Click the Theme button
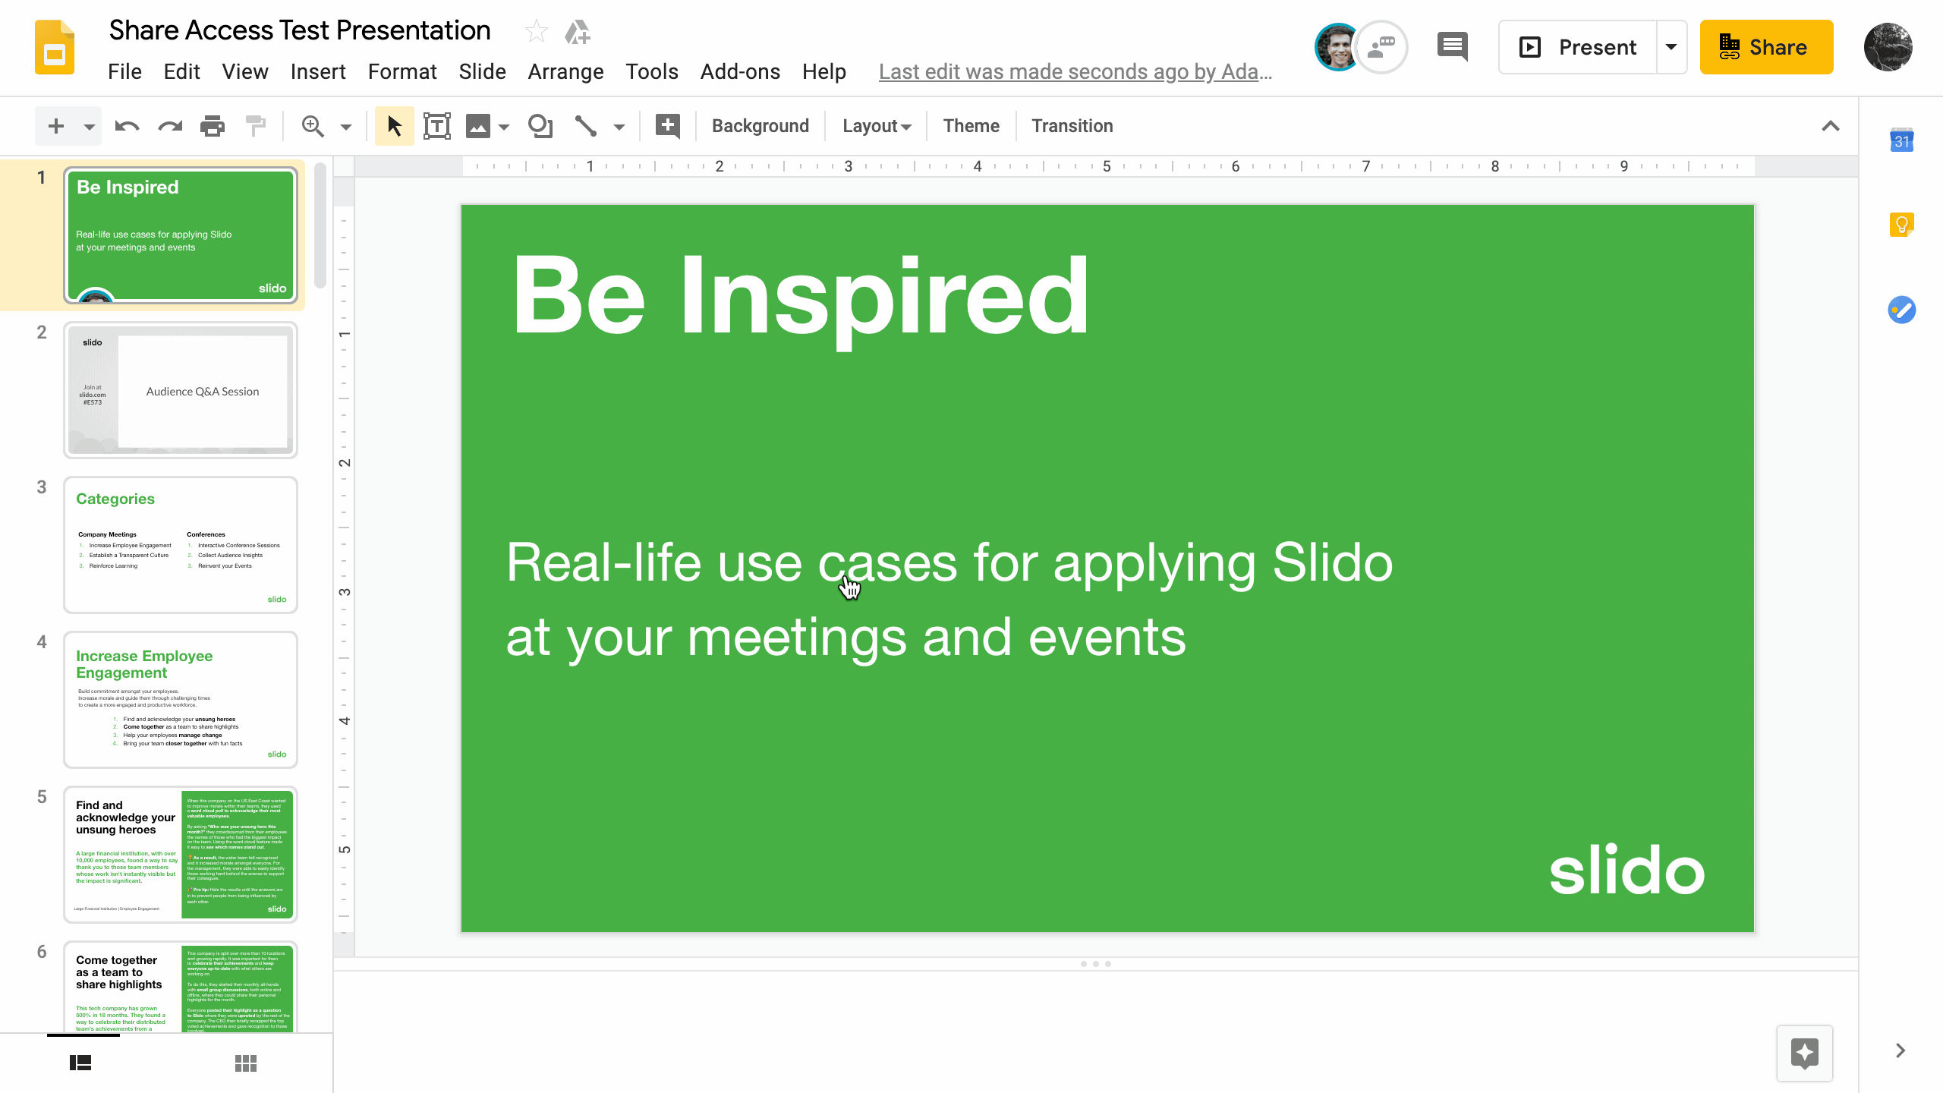 [x=971, y=126]
